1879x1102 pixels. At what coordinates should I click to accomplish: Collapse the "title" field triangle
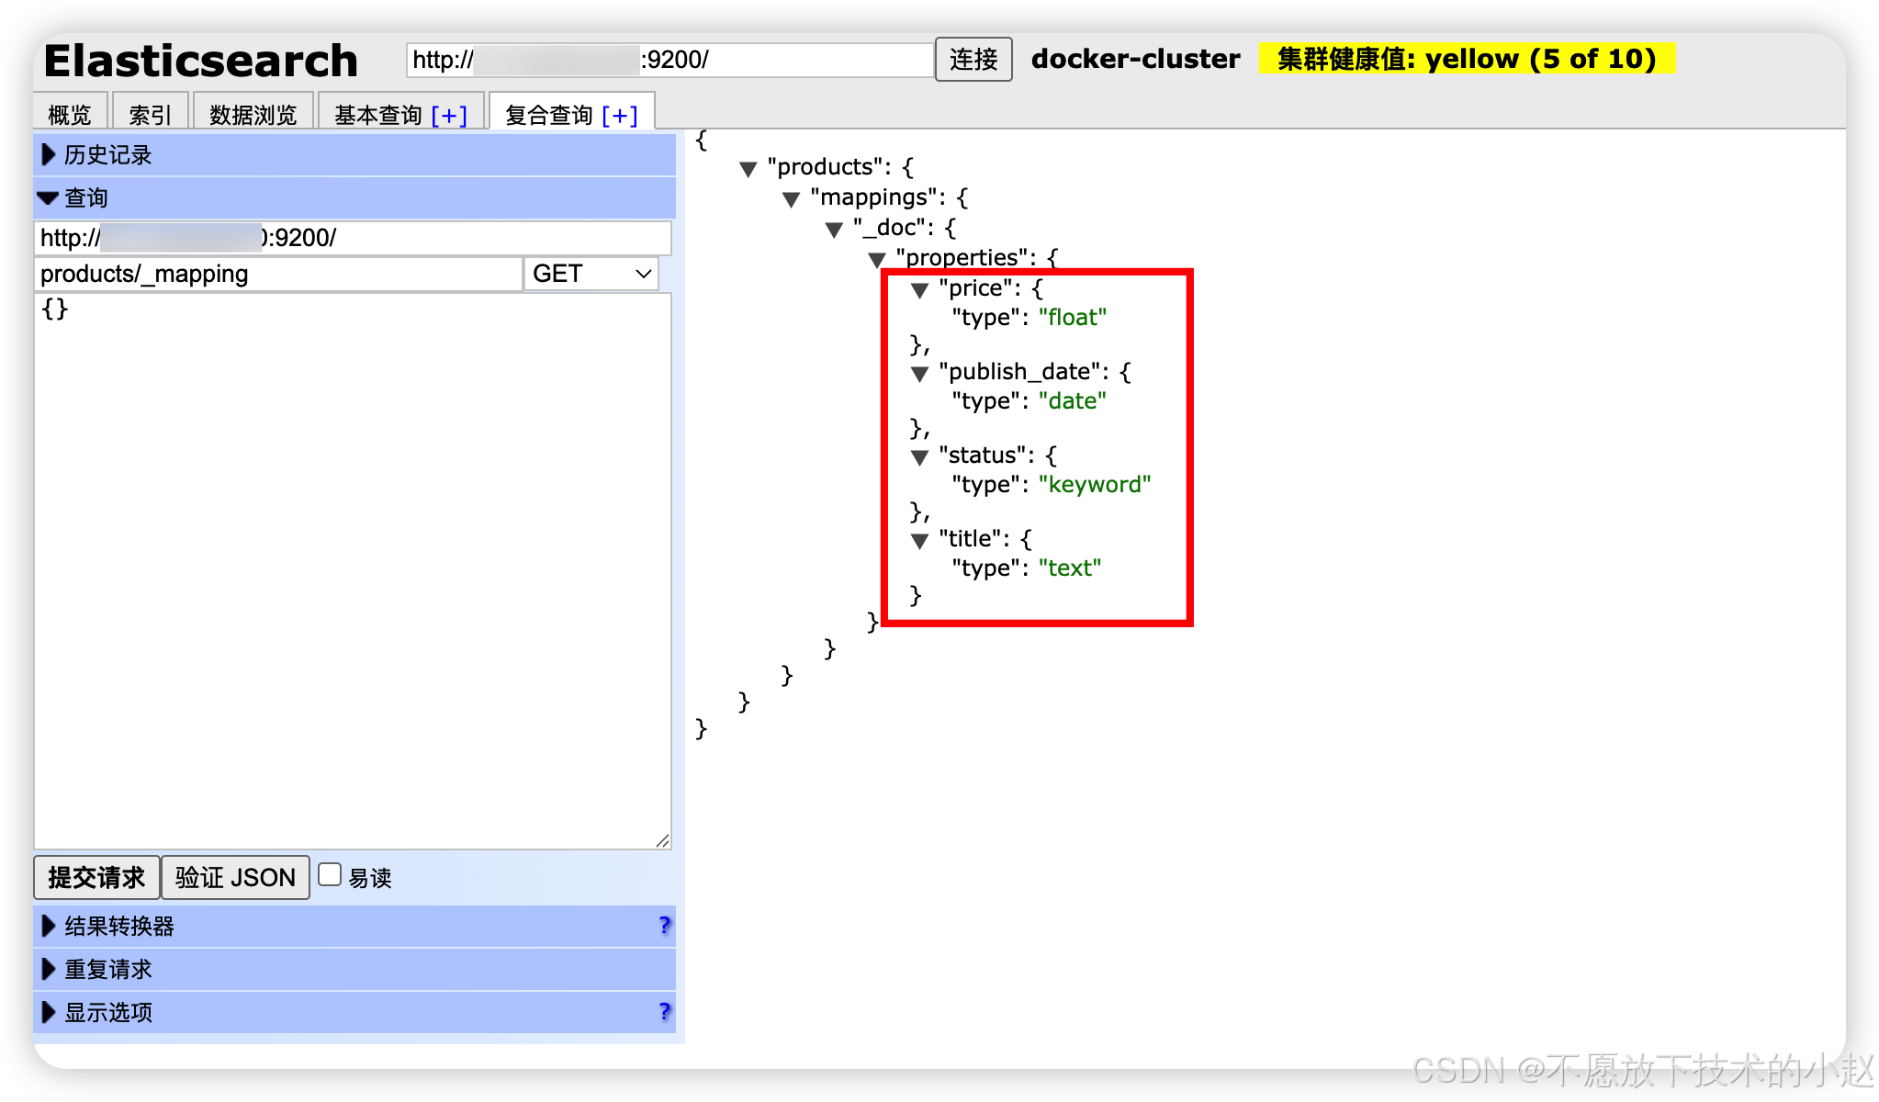point(919,541)
